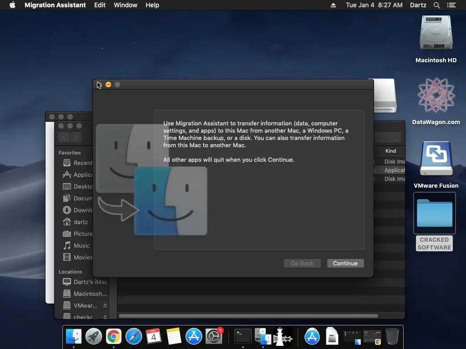Open the Migration Assistant app menu
This screenshot has height=349, width=466.
(x=55, y=5)
